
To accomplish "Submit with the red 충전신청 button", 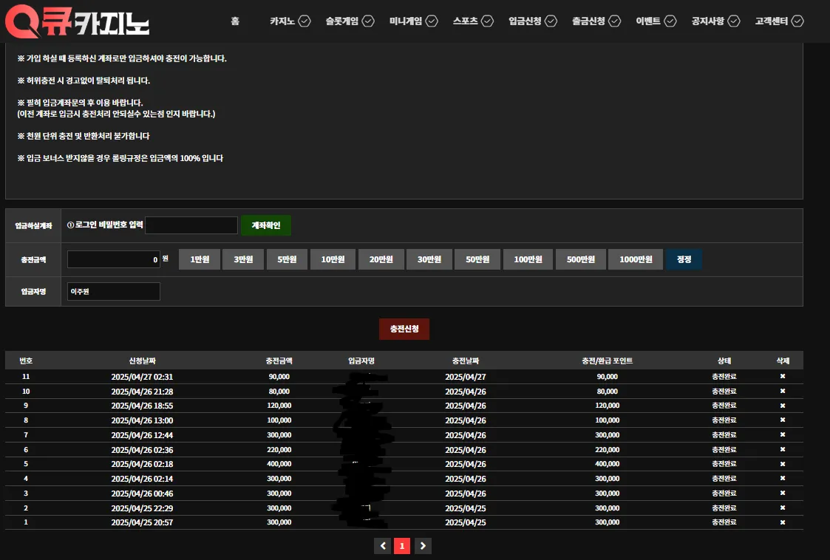I will pyautogui.click(x=404, y=329).
